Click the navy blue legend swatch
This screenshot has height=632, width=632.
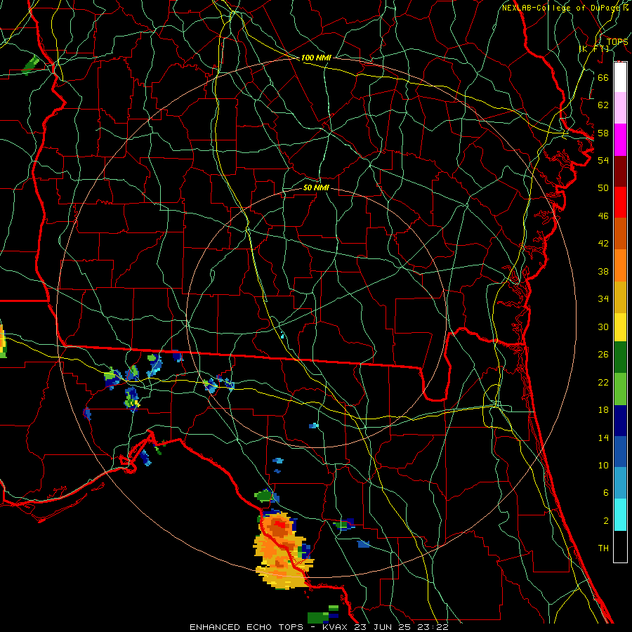[620, 421]
